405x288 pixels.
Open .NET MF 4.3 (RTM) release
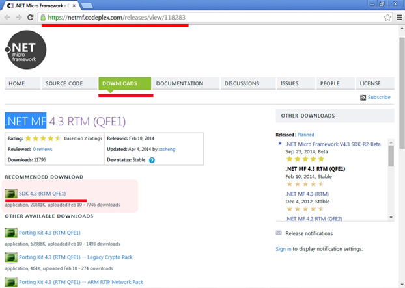coord(307,194)
